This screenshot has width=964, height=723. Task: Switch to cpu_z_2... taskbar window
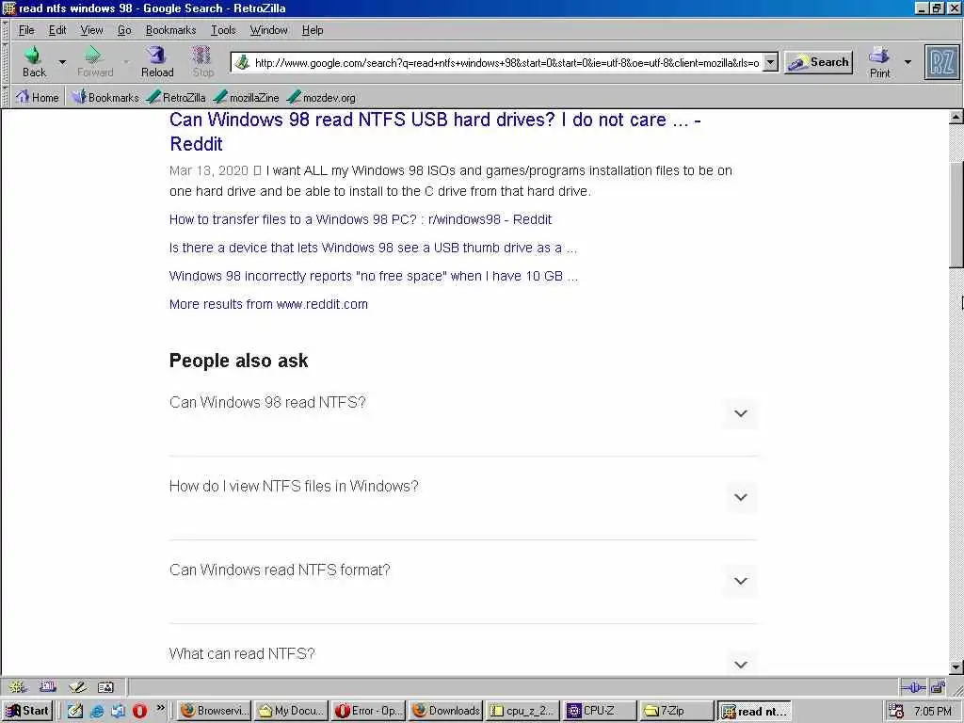pyautogui.click(x=522, y=712)
